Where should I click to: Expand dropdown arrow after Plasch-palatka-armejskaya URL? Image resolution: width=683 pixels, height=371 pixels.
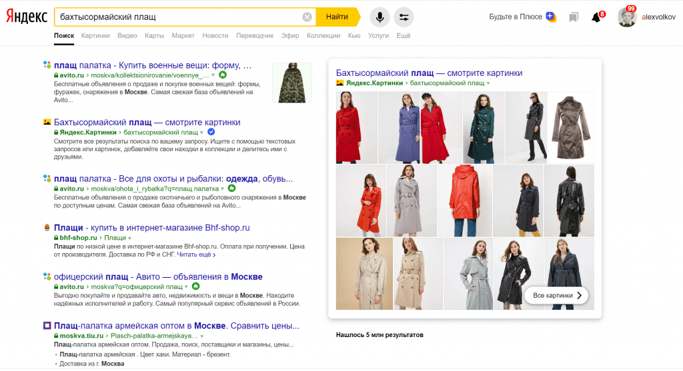[x=201, y=336]
